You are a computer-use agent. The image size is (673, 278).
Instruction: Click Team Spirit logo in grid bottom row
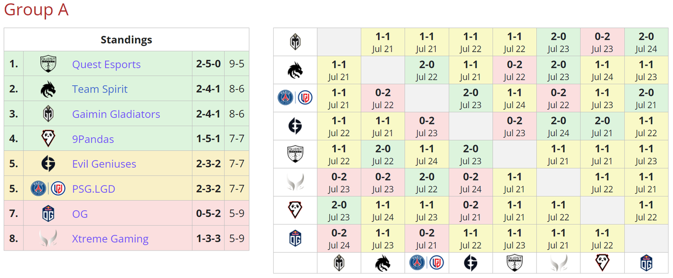[383, 263]
